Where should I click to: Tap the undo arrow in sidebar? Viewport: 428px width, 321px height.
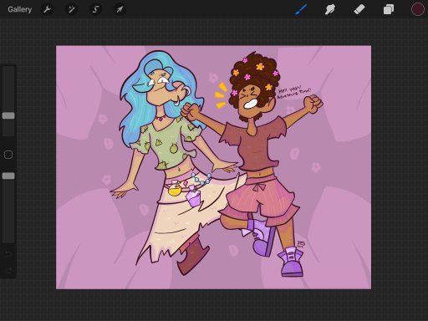click(8, 253)
